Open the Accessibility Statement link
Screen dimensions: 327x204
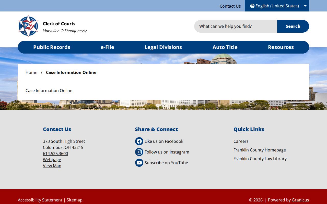40,200
